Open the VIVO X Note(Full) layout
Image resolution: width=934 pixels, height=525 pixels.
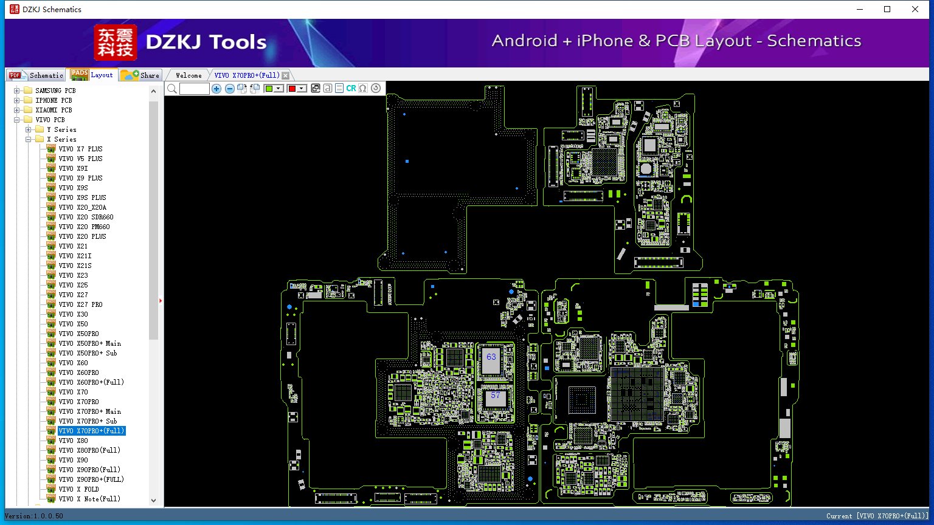point(89,499)
